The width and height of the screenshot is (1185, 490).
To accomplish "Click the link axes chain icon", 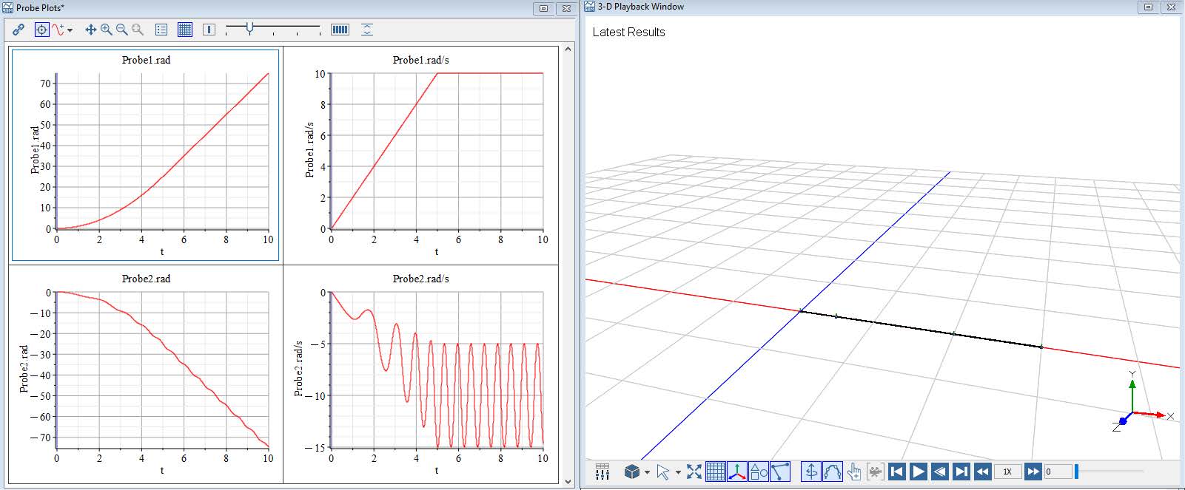I will point(19,30).
